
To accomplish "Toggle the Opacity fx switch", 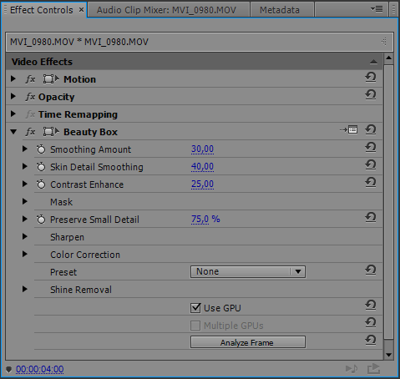I will pyautogui.click(x=30, y=97).
